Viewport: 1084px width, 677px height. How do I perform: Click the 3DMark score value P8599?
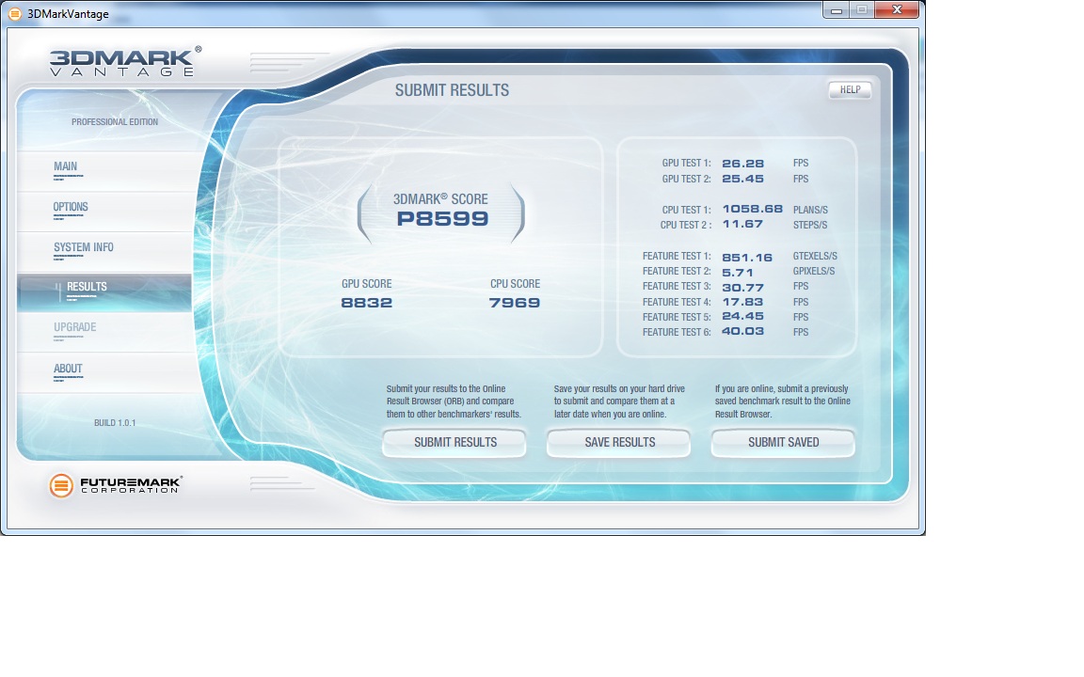[x=442, y=219]
